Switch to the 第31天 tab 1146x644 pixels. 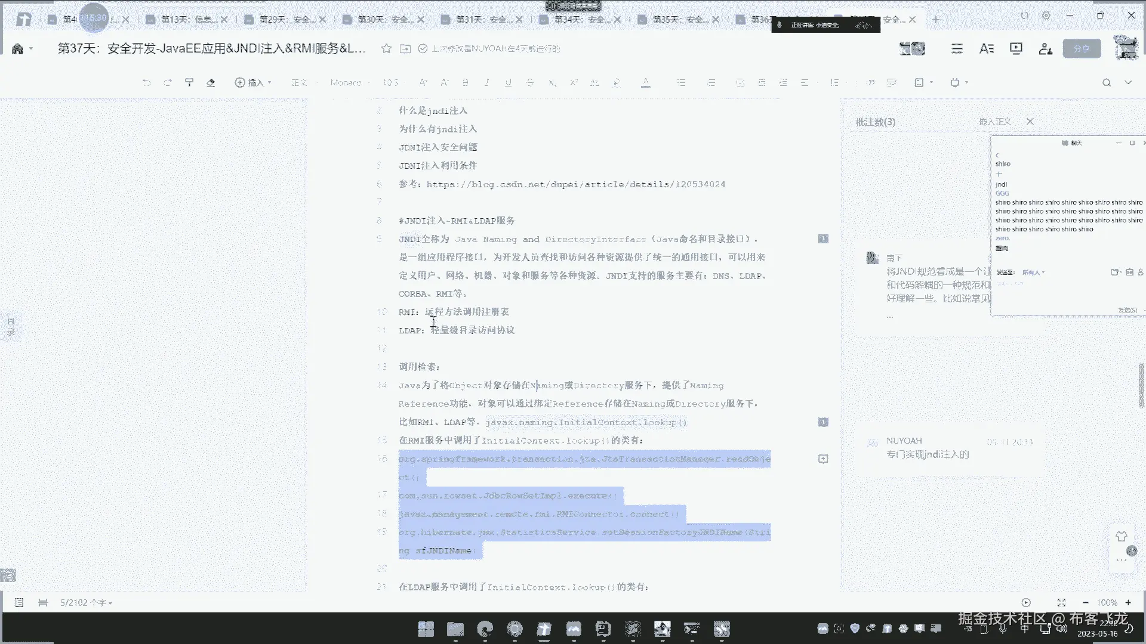pos(483,19)
